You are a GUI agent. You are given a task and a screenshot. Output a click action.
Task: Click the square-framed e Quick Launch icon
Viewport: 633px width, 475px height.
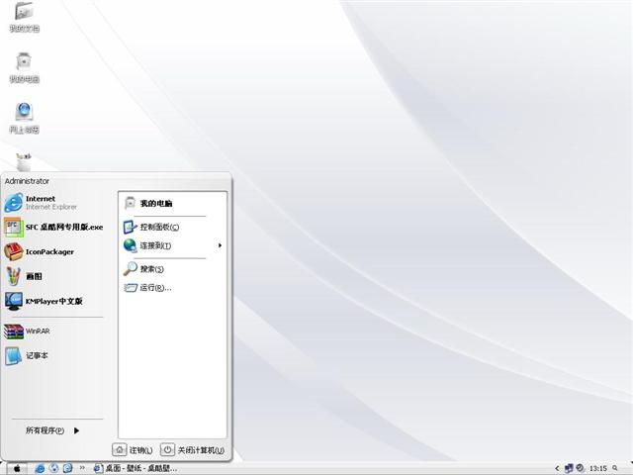pyautogui.click(x=68, y=468)
